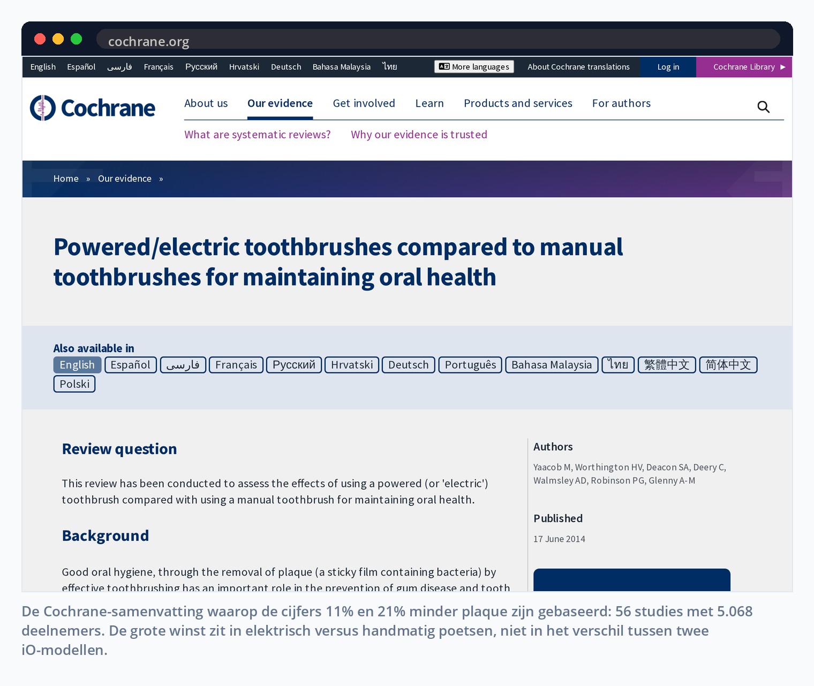Click the Log in button

click(668, 67)
